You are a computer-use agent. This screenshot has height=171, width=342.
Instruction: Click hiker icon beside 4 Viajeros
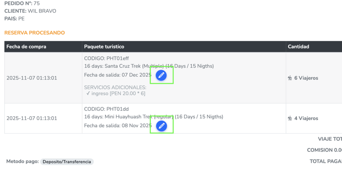tap(290, 118)
